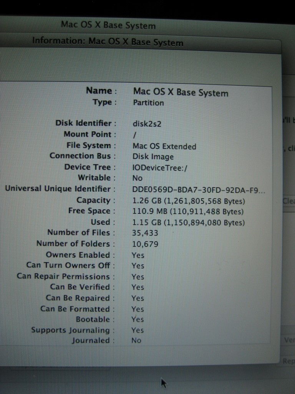Select the mount point '/' value
The image size is (295, 394).
tap(134, 135)
